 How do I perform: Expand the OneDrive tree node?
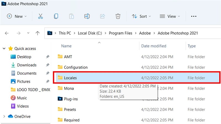click(x=4, y=116)
